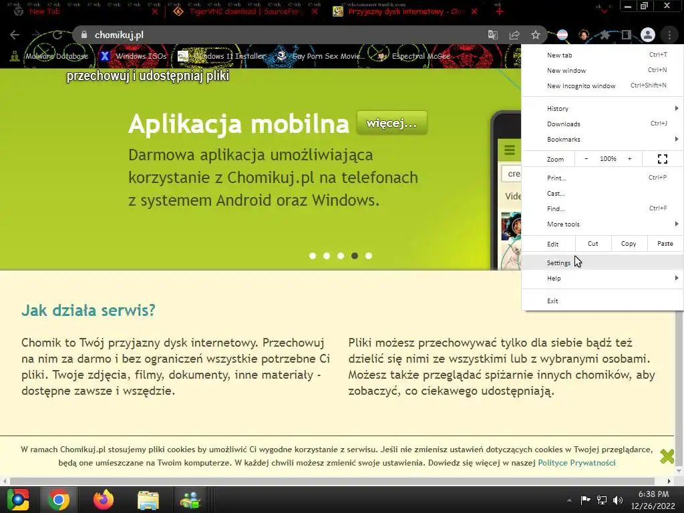Click the avatar extension next to the flag
684x513 pixels.
coord(584,35)
